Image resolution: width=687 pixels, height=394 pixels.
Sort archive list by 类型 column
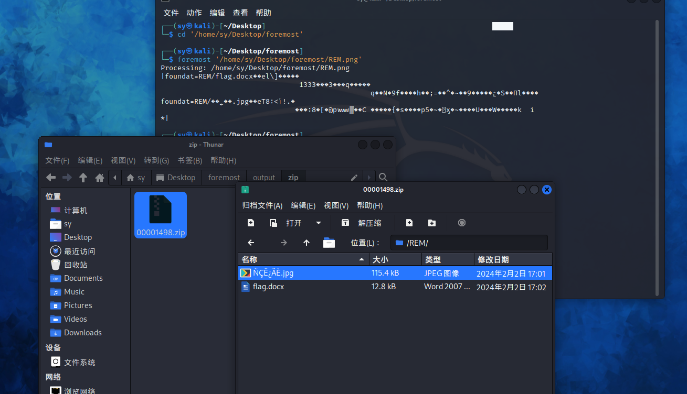(x=448, y=259)
